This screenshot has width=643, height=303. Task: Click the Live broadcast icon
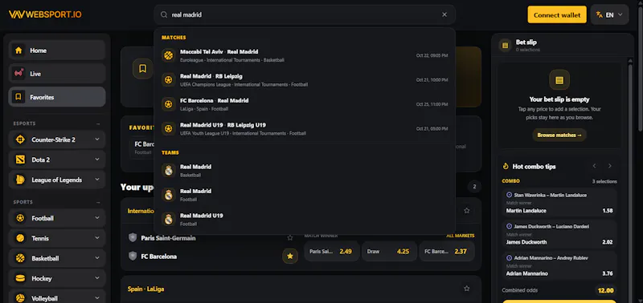click(x=18, y=74)
